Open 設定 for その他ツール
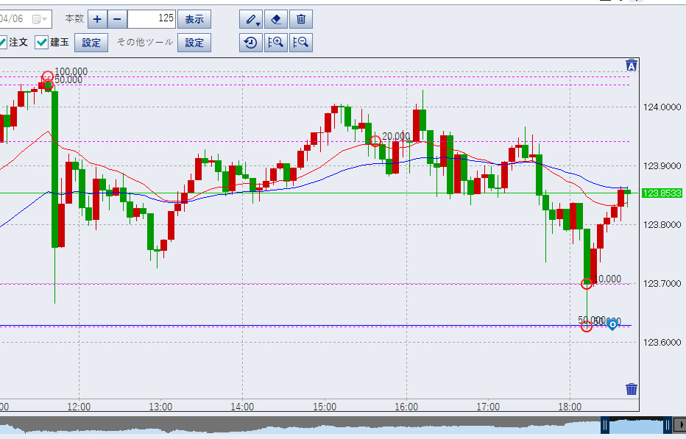The image size is (686, 439). click(x=194, y=43)
